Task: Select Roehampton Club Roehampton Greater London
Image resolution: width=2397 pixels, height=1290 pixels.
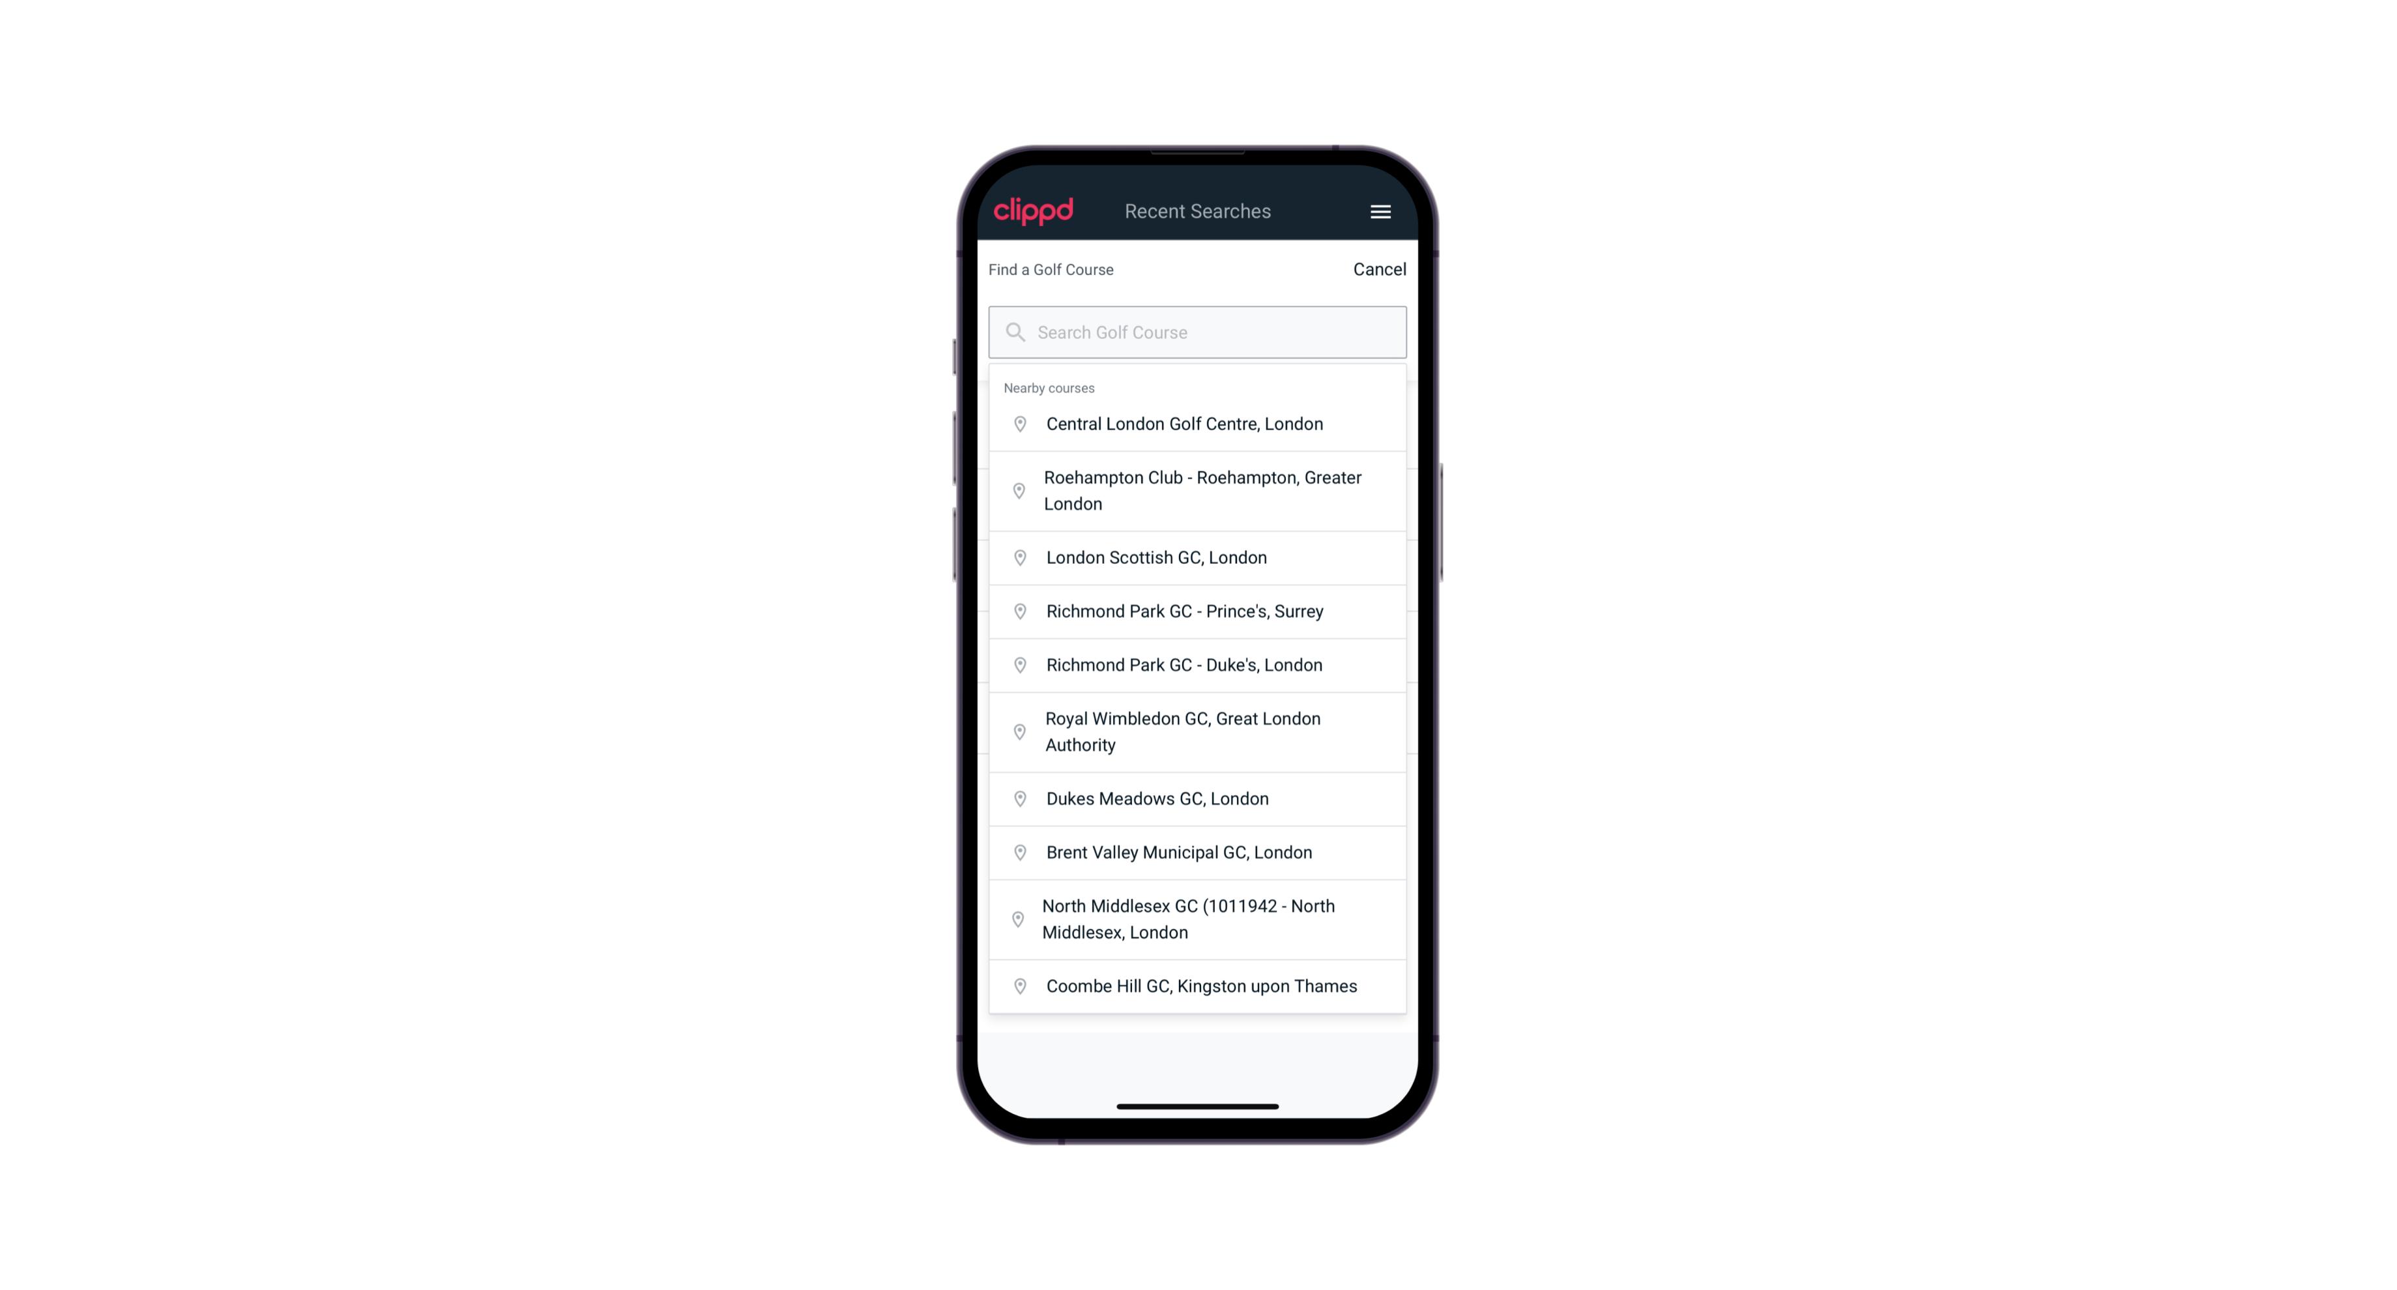Action: pos(1198,491)
